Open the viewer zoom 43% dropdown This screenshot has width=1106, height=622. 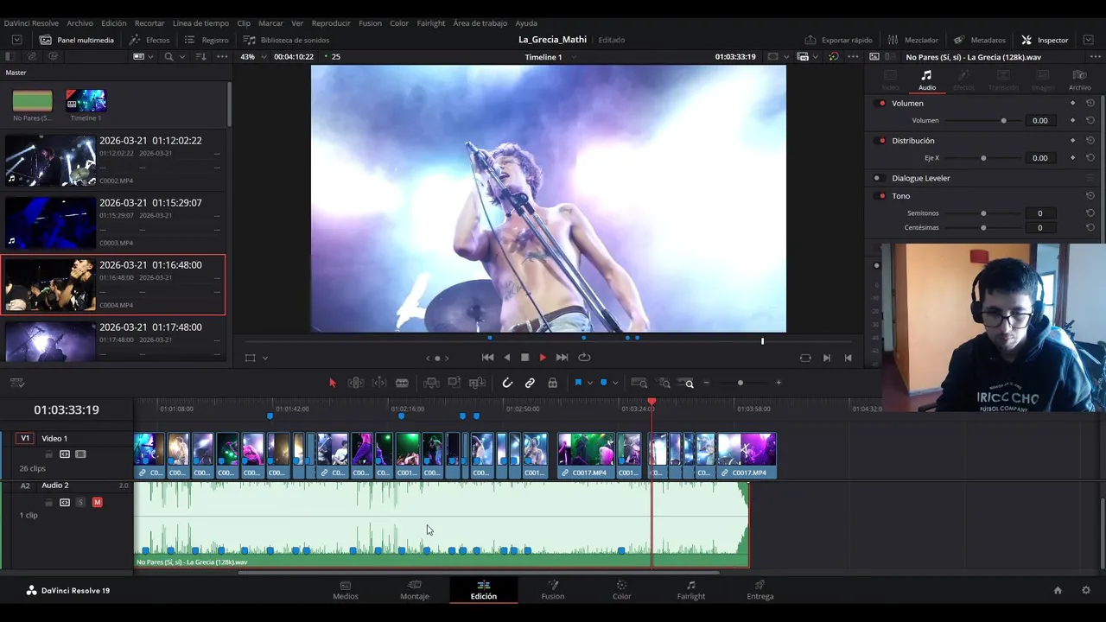tap(252, 57)
